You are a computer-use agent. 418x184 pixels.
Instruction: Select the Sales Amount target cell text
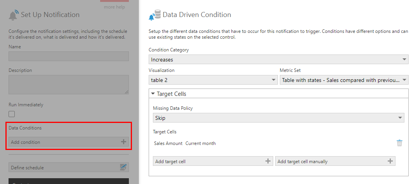point(168,143)
